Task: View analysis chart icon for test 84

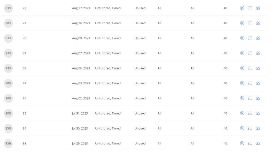Action: tap(258, 128)
